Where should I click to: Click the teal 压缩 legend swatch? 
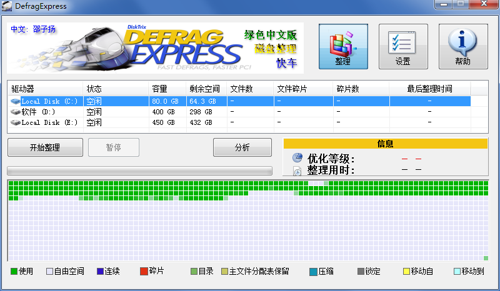[x=314, y=272]
